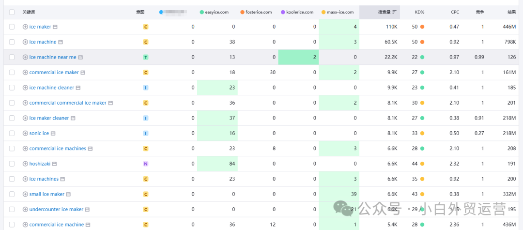
Task: Click the N intent badge for hoshizaki
Action: coord(146,164)
